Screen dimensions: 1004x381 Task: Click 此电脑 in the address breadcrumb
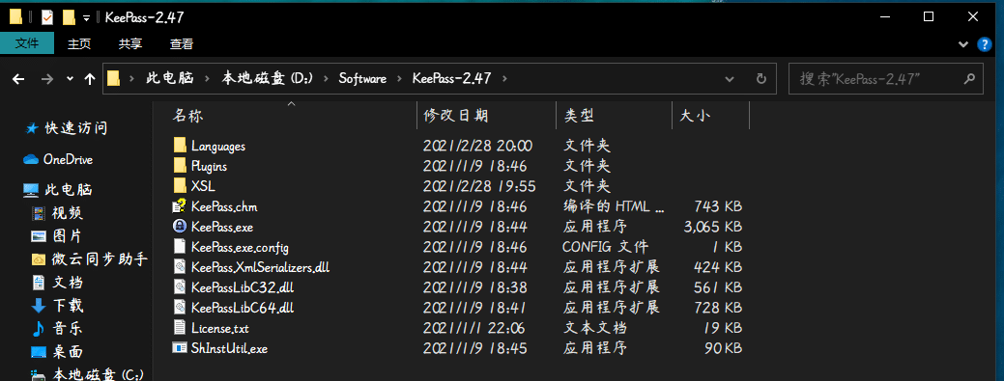pyautogui.click(x=170, y=79)
